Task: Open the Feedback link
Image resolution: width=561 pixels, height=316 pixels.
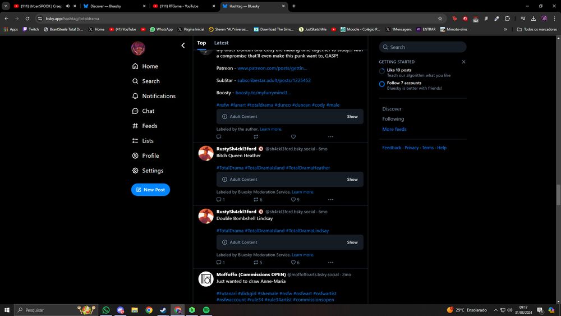Action: point(392,148)
